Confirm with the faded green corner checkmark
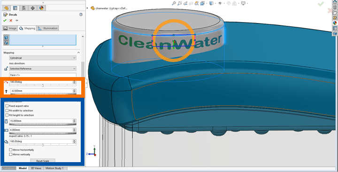The height and width of the screenshot is (172, 338). (321, 4)
